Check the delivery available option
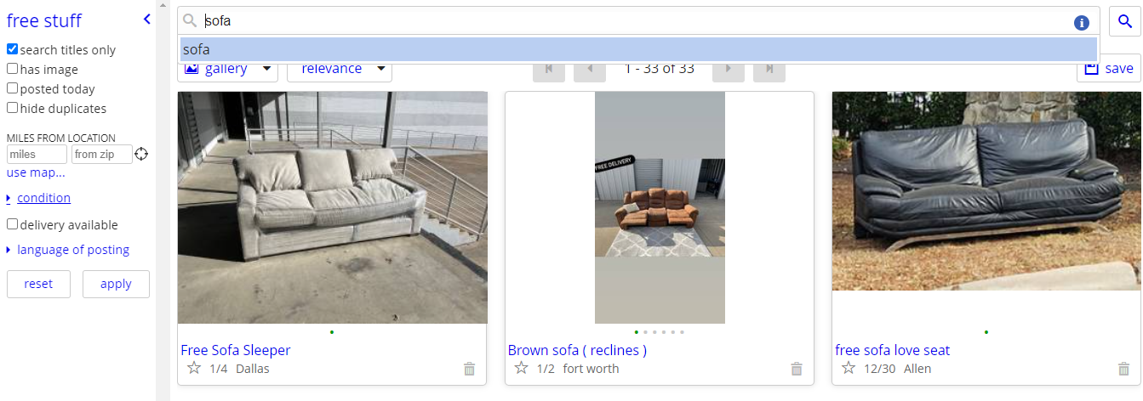 (12, 224)
